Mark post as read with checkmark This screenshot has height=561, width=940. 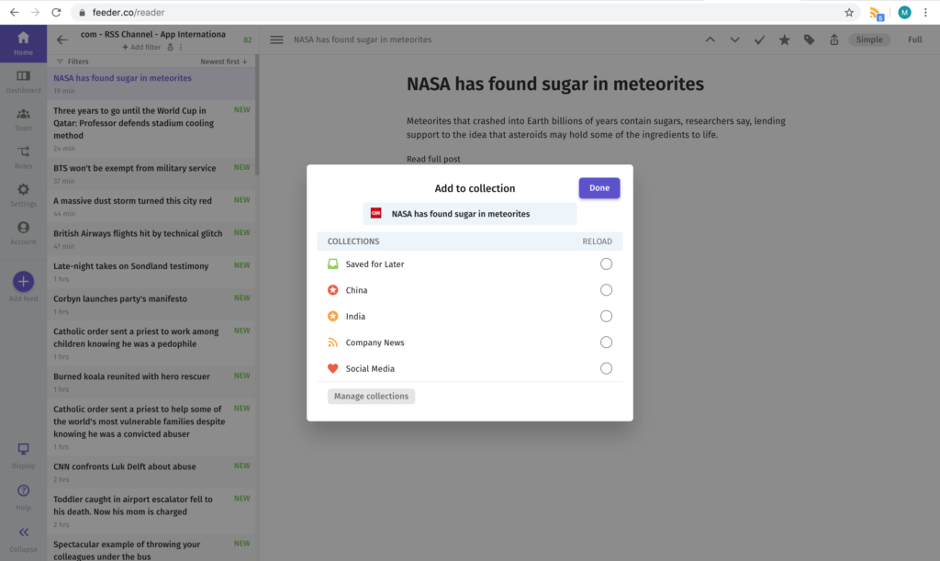[x=759, y=39]
